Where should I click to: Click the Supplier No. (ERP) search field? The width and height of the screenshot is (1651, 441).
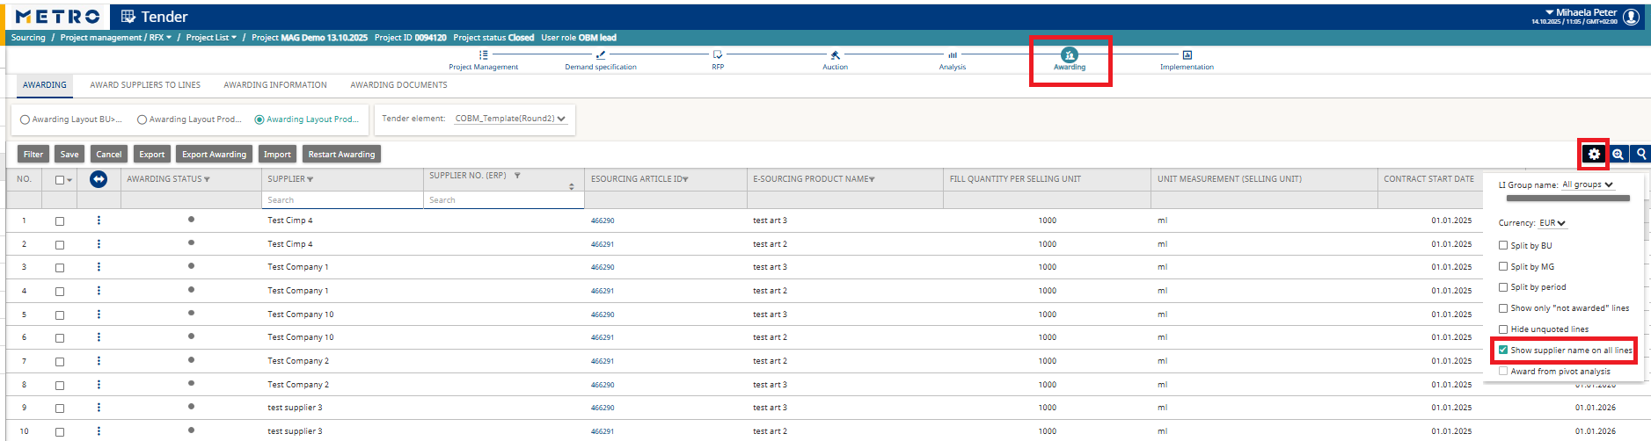(x=504, y=200)
